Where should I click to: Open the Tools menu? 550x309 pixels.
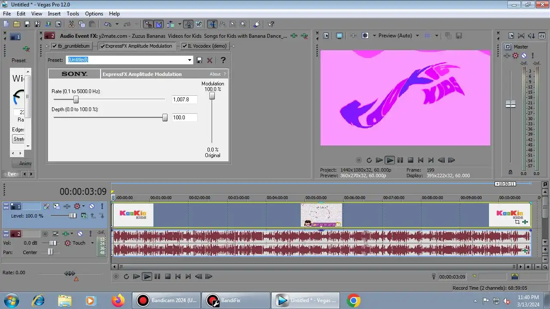point(73,14)
